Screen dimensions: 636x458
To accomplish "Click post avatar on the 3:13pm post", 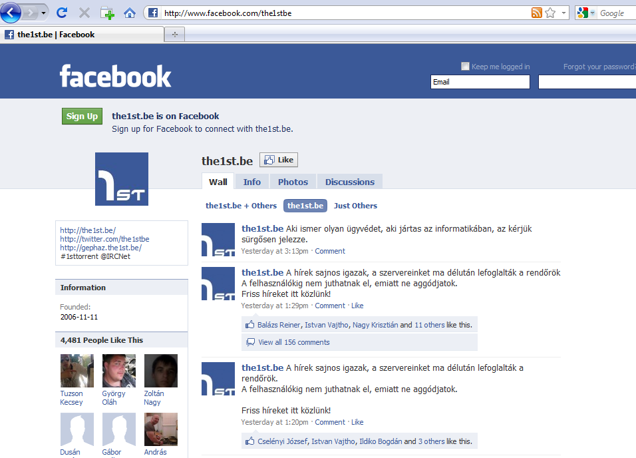I will 218,240.
